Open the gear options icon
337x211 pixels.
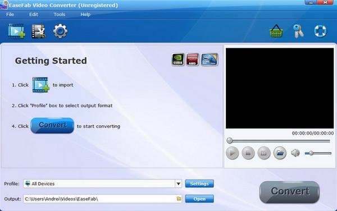point(60,31)
